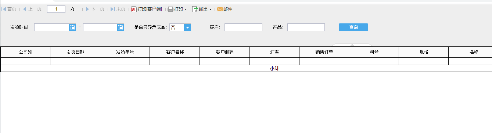Go to previous page (上一页)
Image resolution: width=492 pixels, height=133 pixels.
tap(32, 9)
